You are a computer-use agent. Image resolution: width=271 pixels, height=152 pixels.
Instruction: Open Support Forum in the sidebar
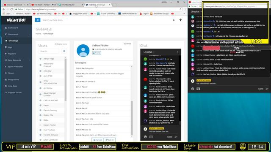click(x=15, y=92)
